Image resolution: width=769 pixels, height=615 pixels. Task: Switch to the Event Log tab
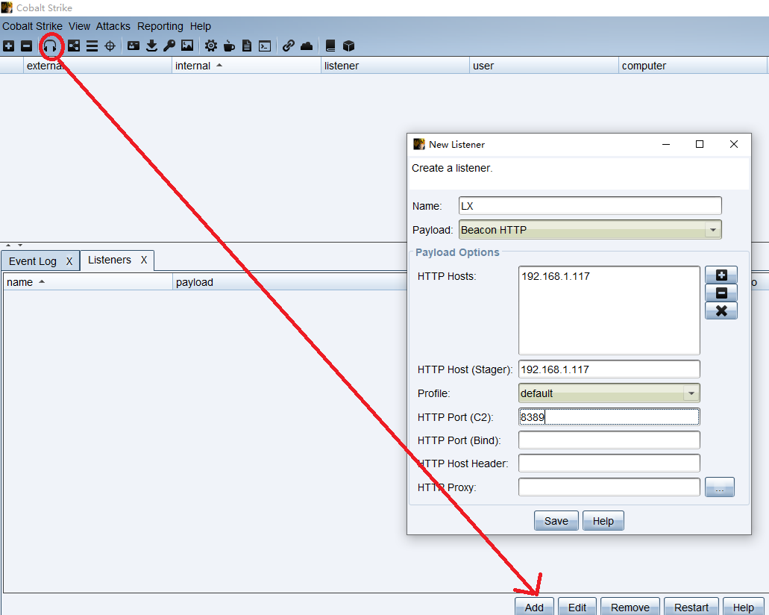pos(32,261)
